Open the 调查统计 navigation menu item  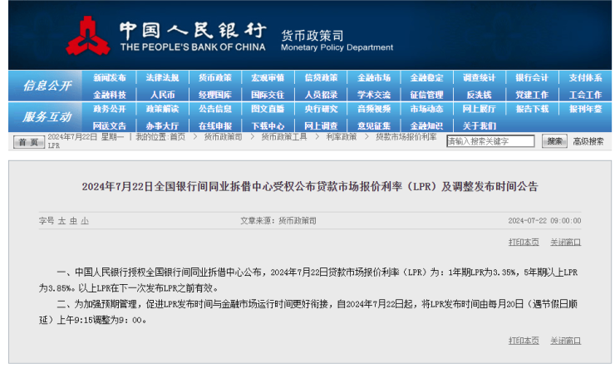click(x=480, y=78)
